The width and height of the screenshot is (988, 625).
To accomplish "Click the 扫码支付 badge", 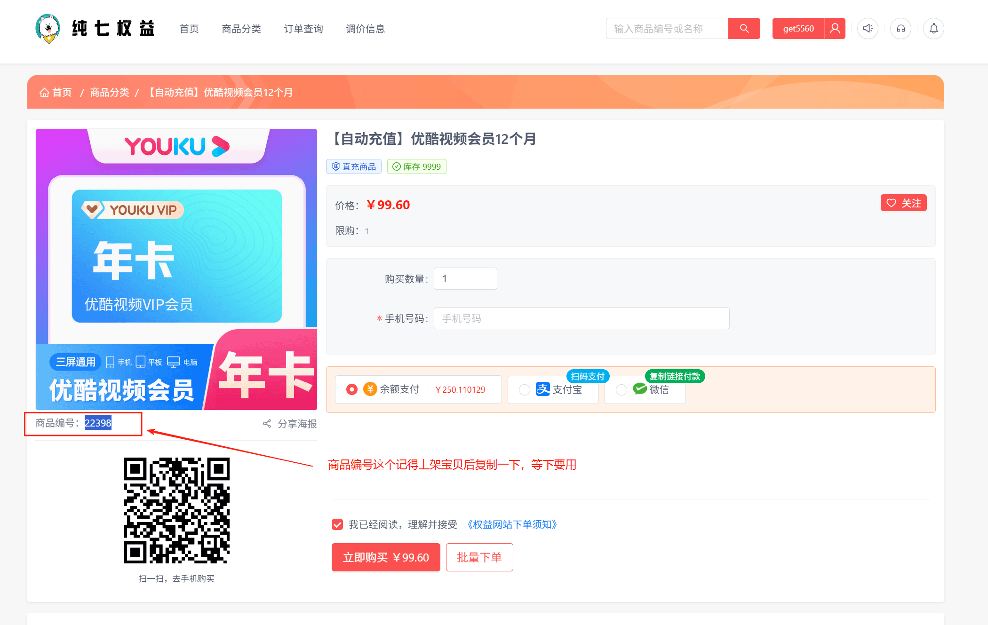I will tap(588, 376).
